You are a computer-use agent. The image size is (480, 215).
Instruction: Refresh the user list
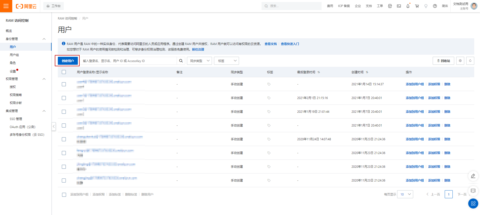[470, 61]
